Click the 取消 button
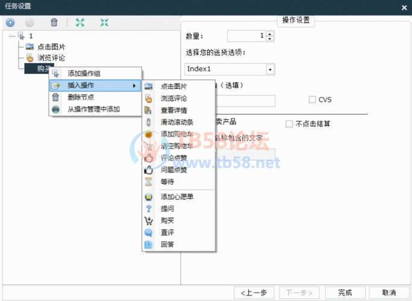 click(389, 293)
